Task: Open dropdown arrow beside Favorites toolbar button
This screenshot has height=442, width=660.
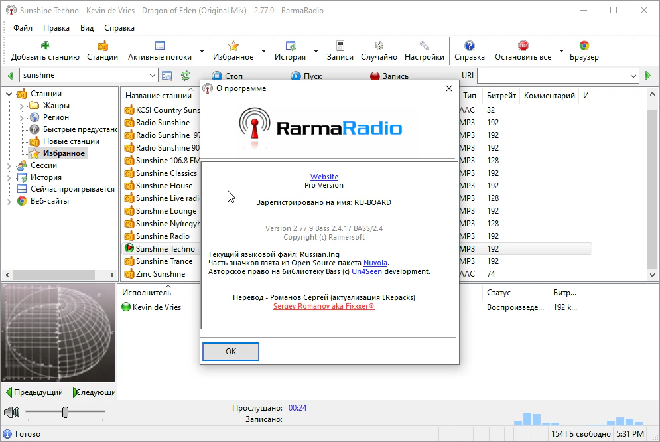Action: [x=263, y=51]
